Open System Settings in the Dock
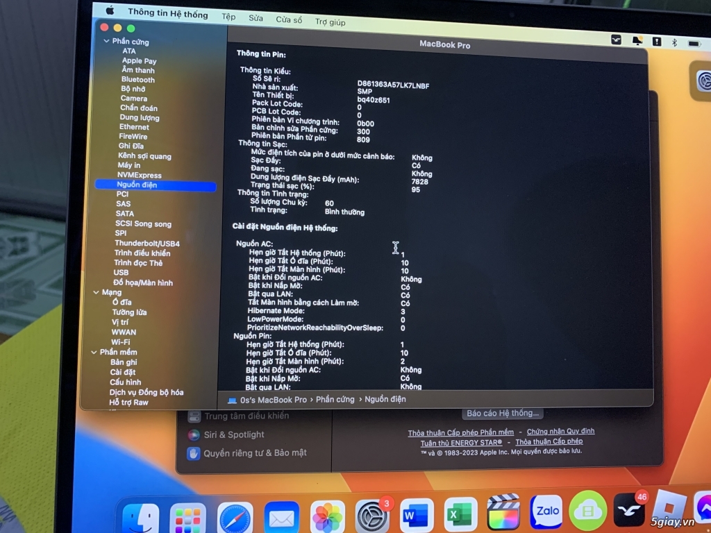This screenshot has width=711, height=533. coord(372,516)
